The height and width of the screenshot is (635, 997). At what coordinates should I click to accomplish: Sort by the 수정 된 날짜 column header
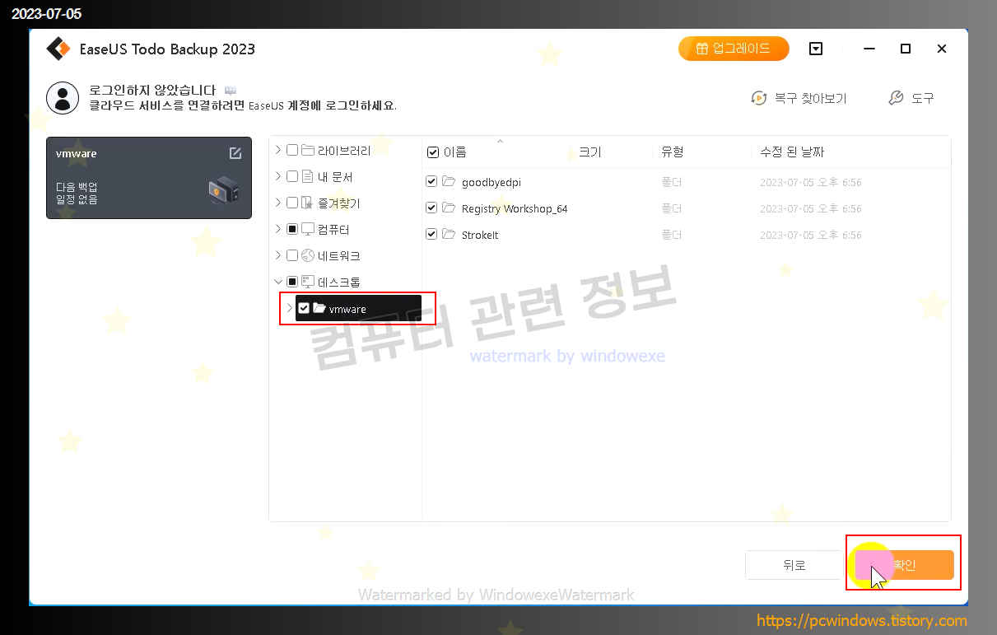pyautogui.click(x=792, y=152)
